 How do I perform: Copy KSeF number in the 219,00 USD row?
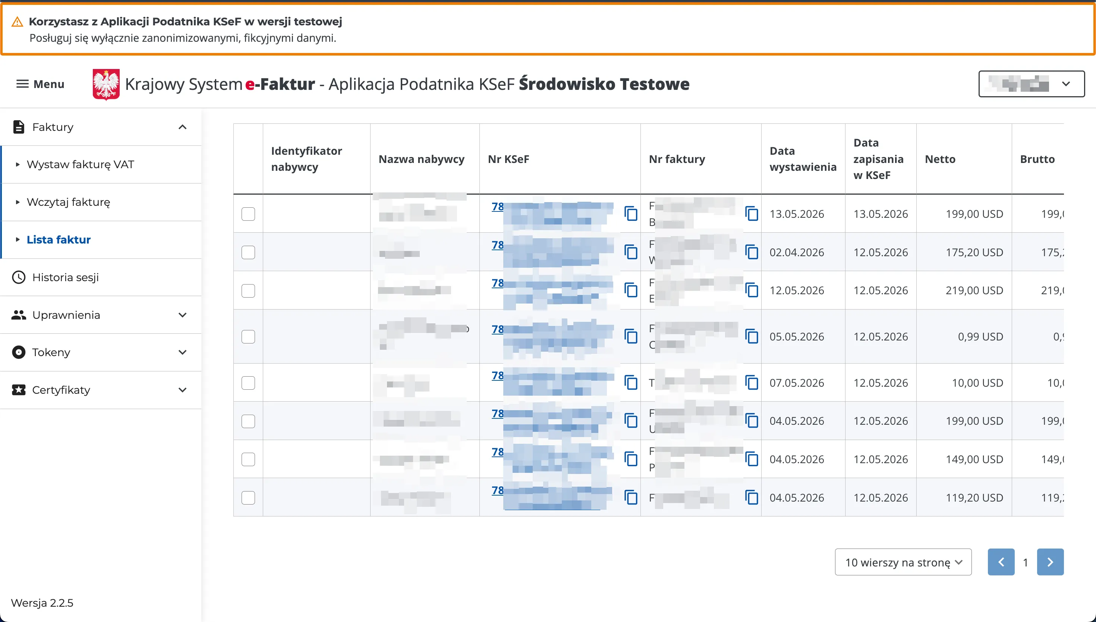pyautogui.click(x=631, y=290)
